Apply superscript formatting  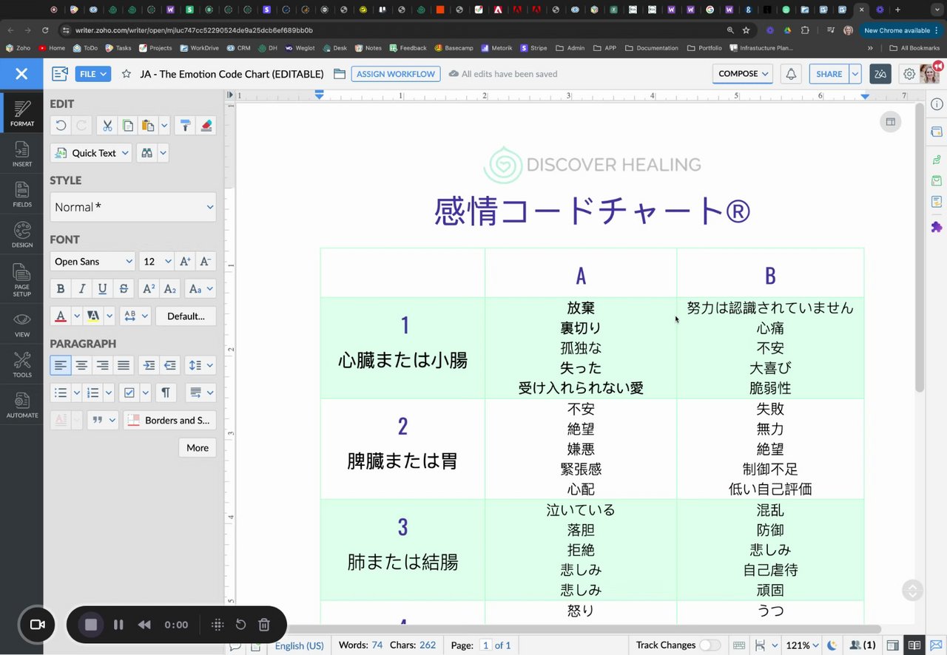pos(149,289)
